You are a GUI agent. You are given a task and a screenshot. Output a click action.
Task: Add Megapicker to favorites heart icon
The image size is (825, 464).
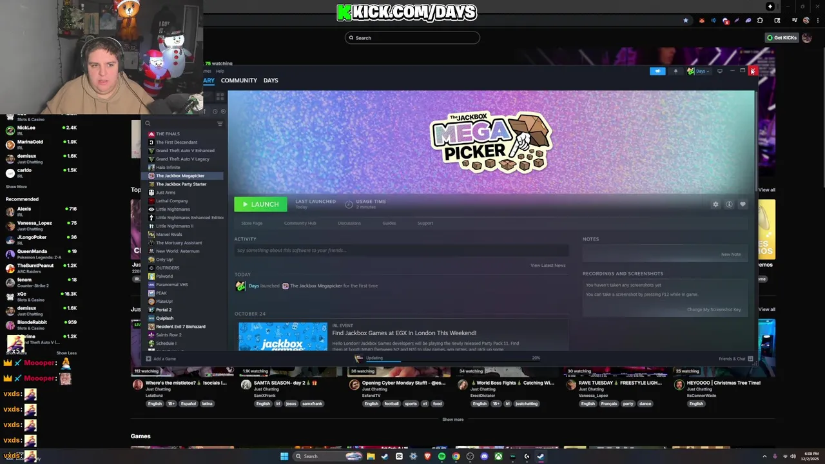742,204
